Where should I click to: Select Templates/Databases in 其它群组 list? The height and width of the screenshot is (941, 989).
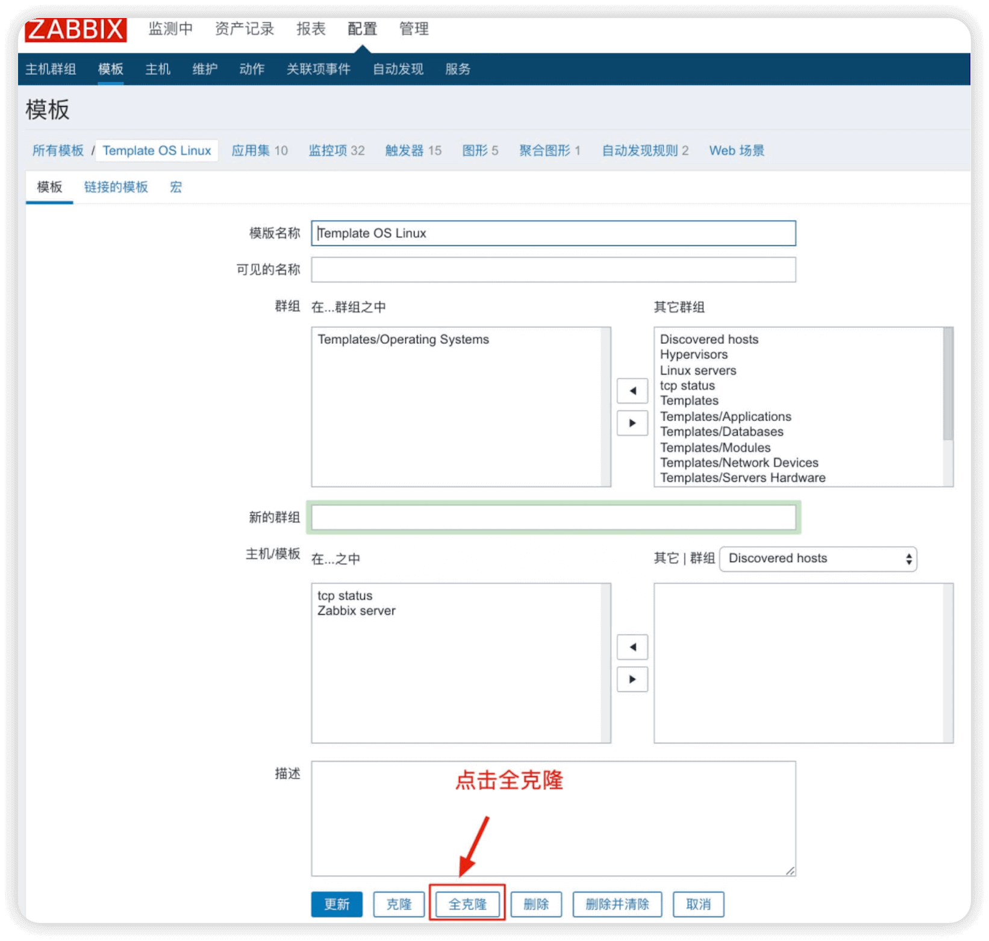(x=722, y=432)
